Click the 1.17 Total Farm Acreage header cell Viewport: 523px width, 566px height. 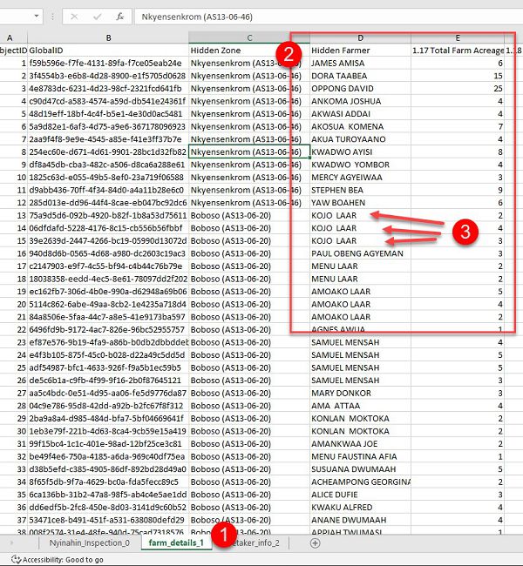click(458, 51)
